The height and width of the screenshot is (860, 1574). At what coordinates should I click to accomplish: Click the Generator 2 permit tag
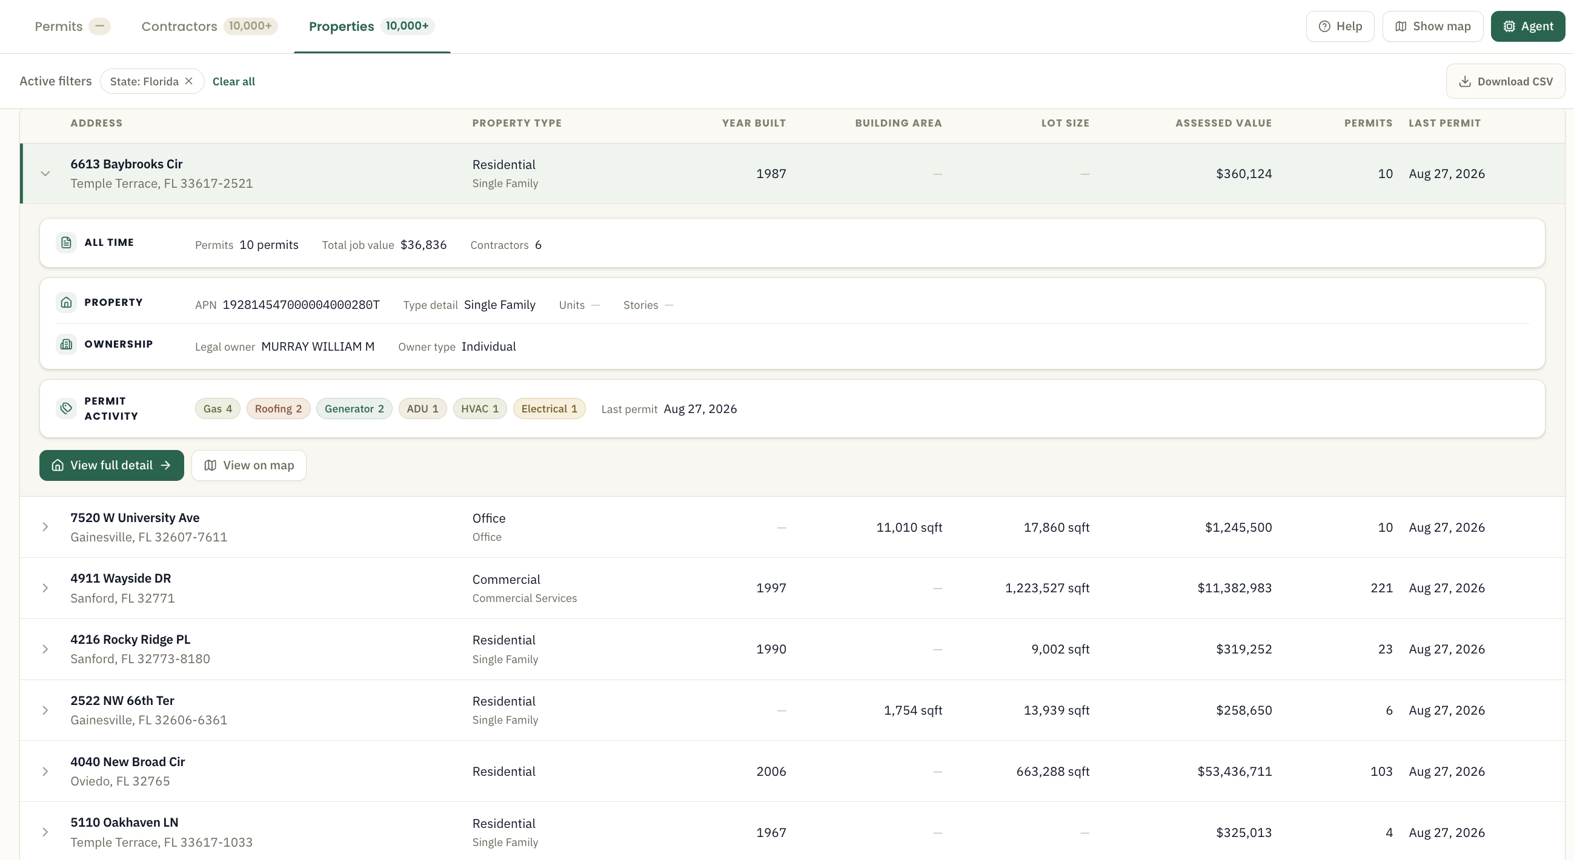[x=354, y=409]
